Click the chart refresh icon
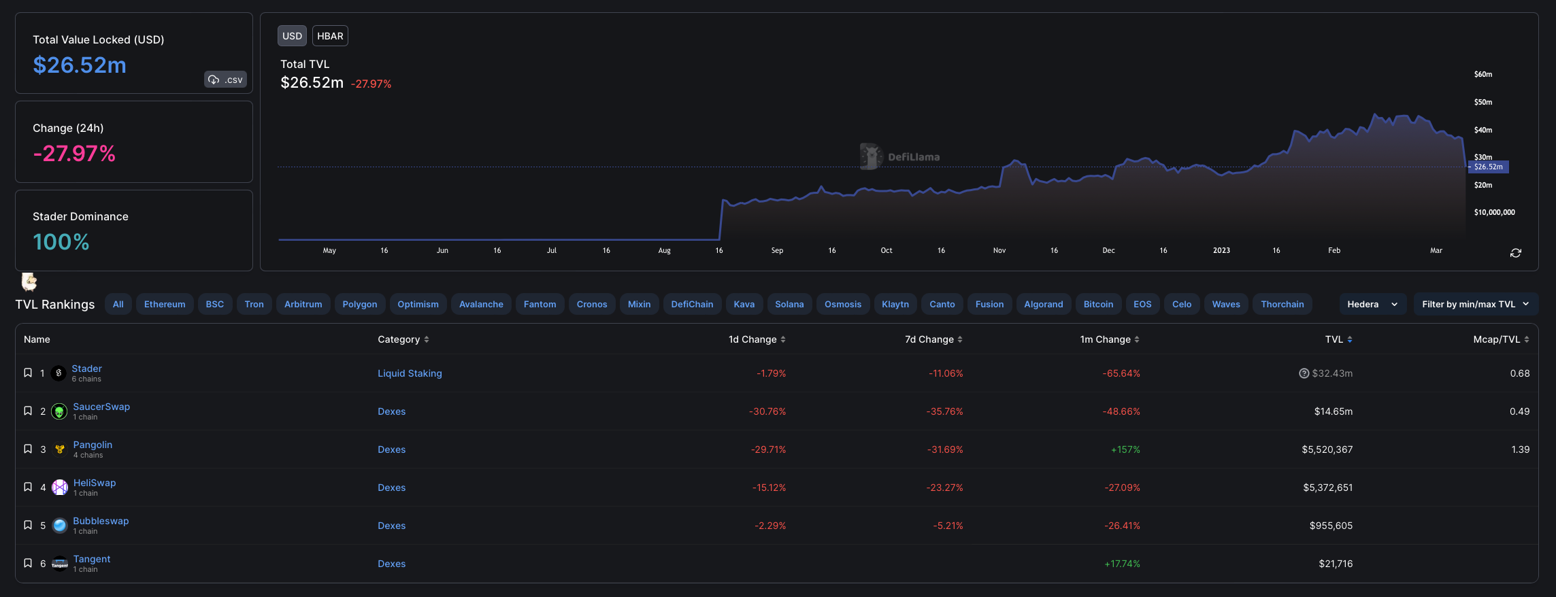The image size is (1556, 597). 1515,253
